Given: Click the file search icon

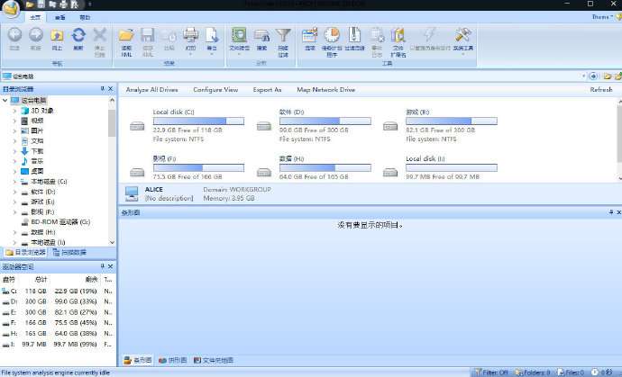Looking at the screenshot, I should click(x=261, y=37).
